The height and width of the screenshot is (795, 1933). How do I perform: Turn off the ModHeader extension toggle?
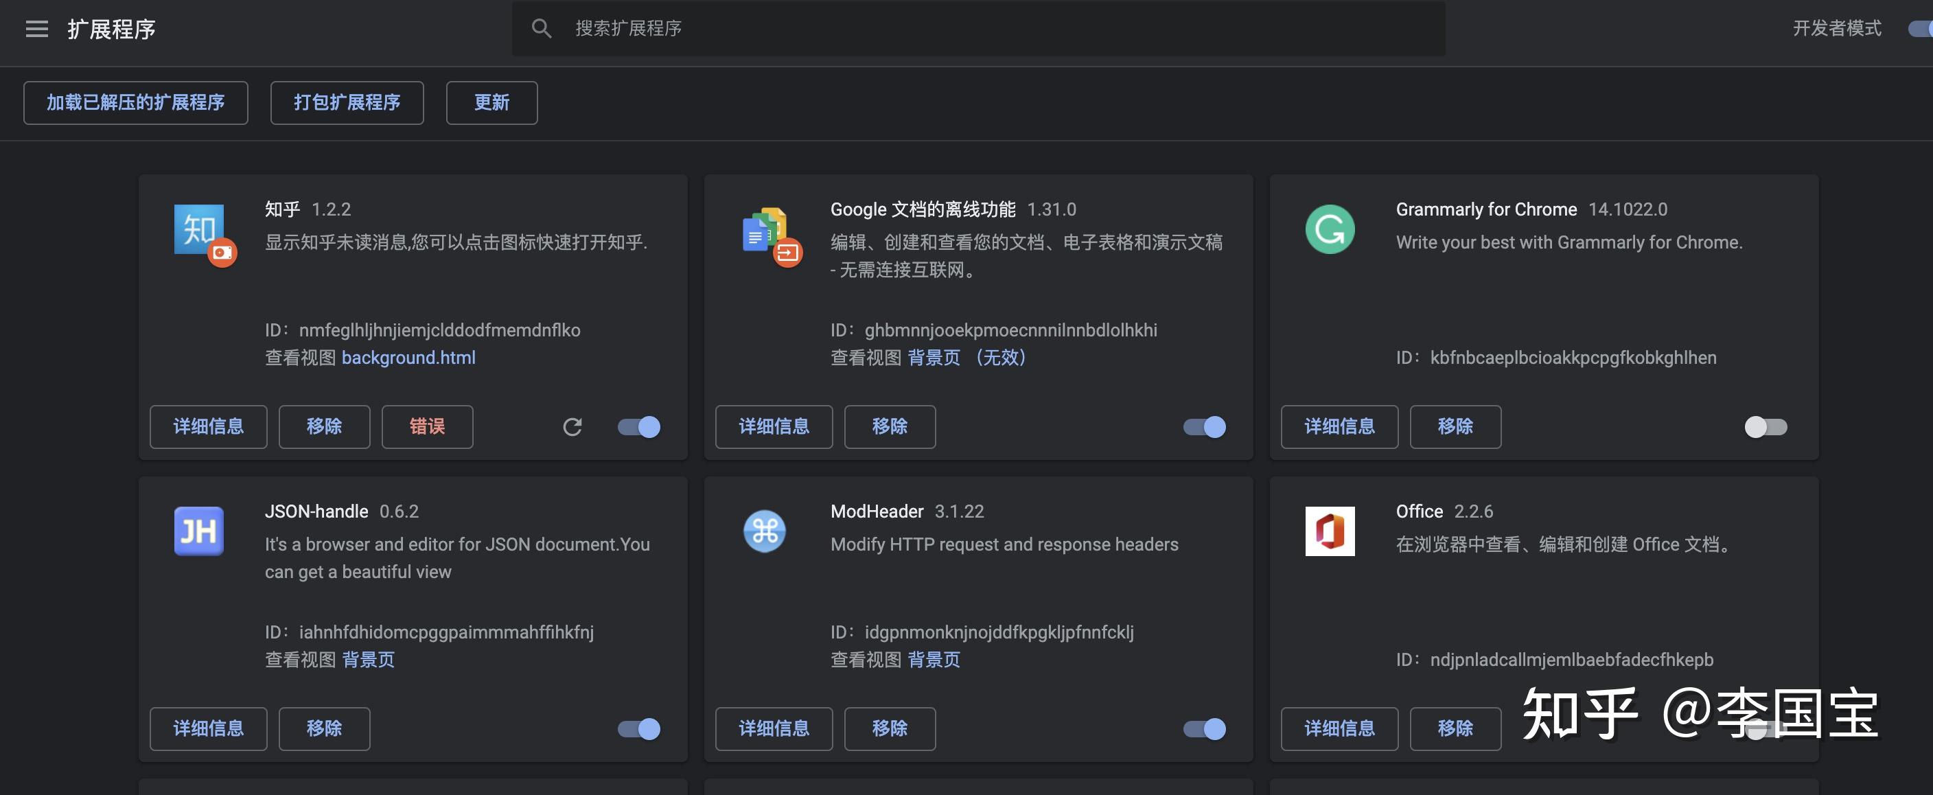[x=1205, y=729]
